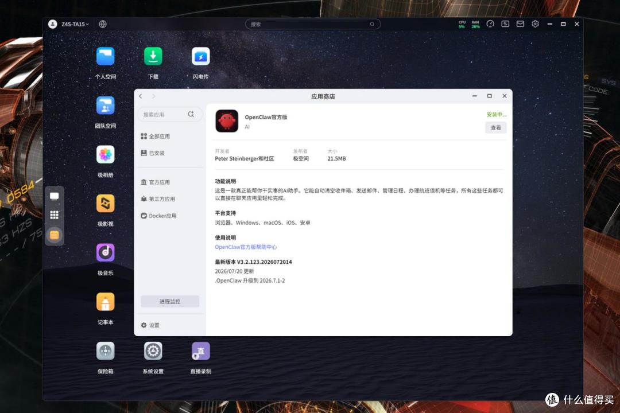Screen dimensions: 620x413
Task: Expand the Z4S-TA15 device dropdown
Action: pyautogui.click(x=75, y=24)
